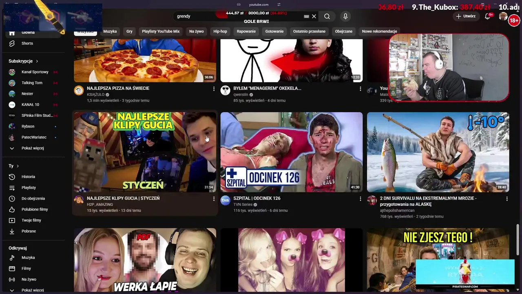Select Nowe rekomendacje filter chip

[379, 31]
